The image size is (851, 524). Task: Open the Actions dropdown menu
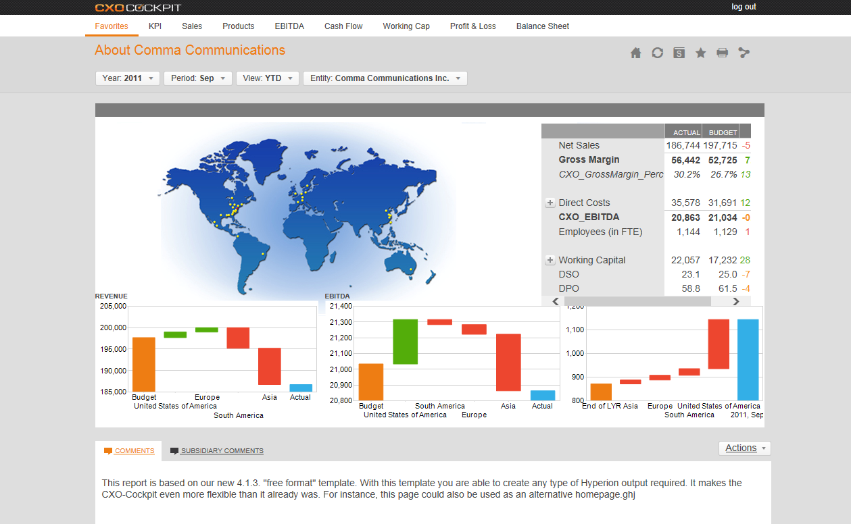click(x=745, y=448)
